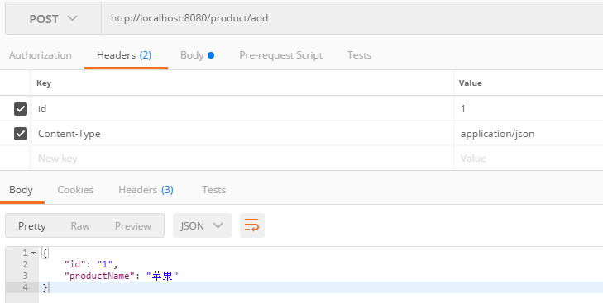This screenshot has width=603, height=303.
Task: Open the Pre-request Script tab
Action: (x=280, y=55)
